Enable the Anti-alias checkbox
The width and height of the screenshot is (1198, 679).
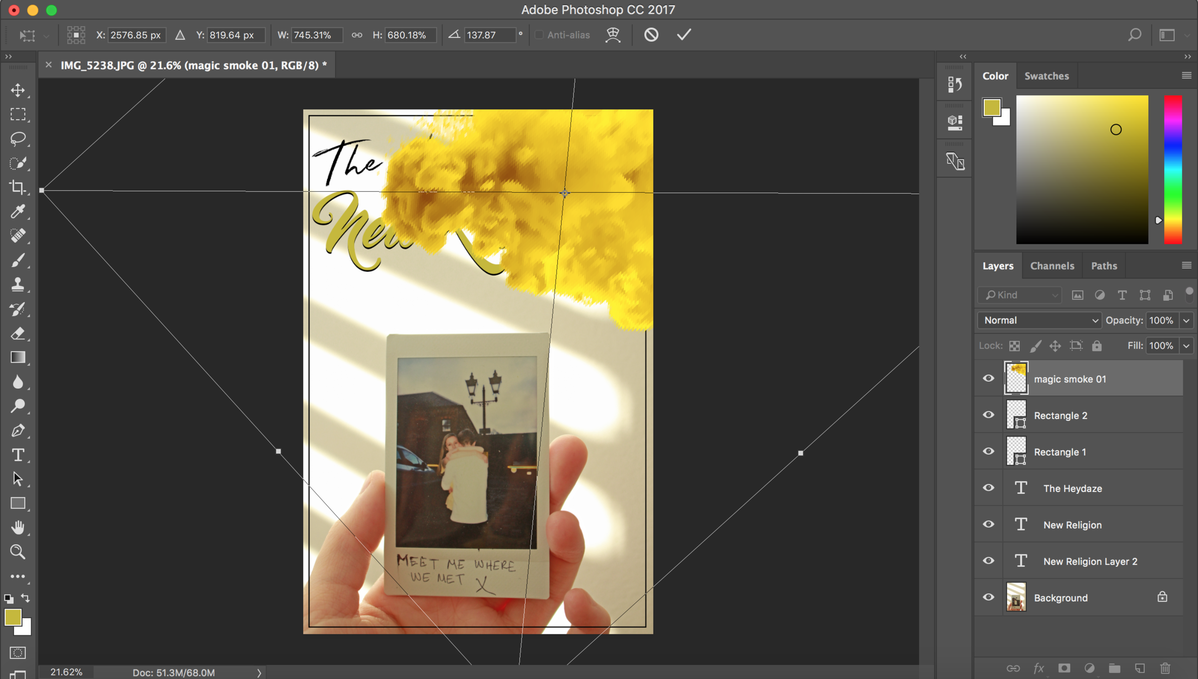[x=539, y=35]
